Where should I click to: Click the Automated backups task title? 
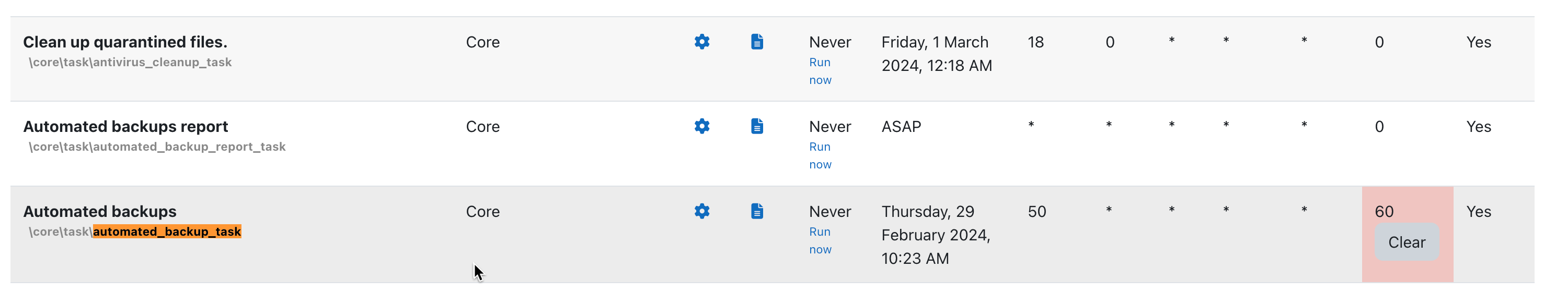click(x=100, y=211)
